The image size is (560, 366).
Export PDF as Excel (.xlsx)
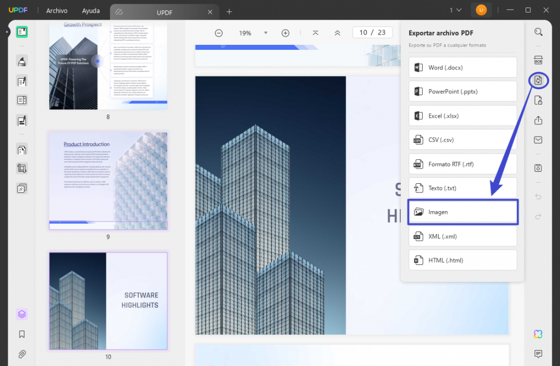point(462,115)
